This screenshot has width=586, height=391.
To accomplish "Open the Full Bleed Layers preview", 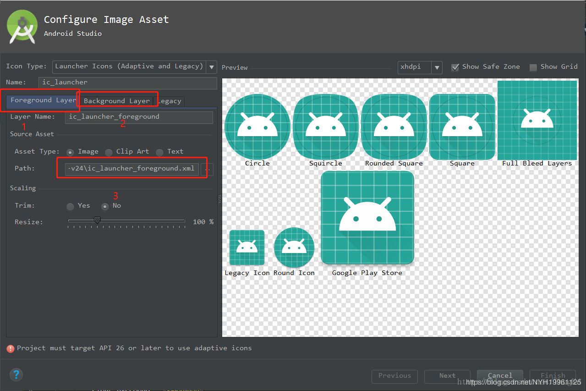I will coord(537,121).
